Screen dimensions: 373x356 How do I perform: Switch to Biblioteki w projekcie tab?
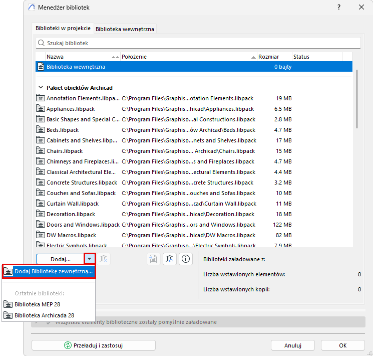click(63, 28)
